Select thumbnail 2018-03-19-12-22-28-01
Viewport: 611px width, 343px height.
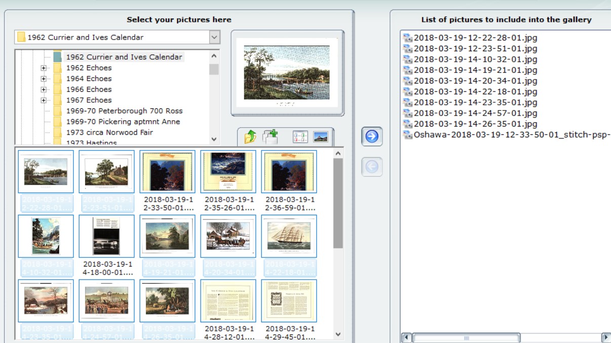[46, 171]
